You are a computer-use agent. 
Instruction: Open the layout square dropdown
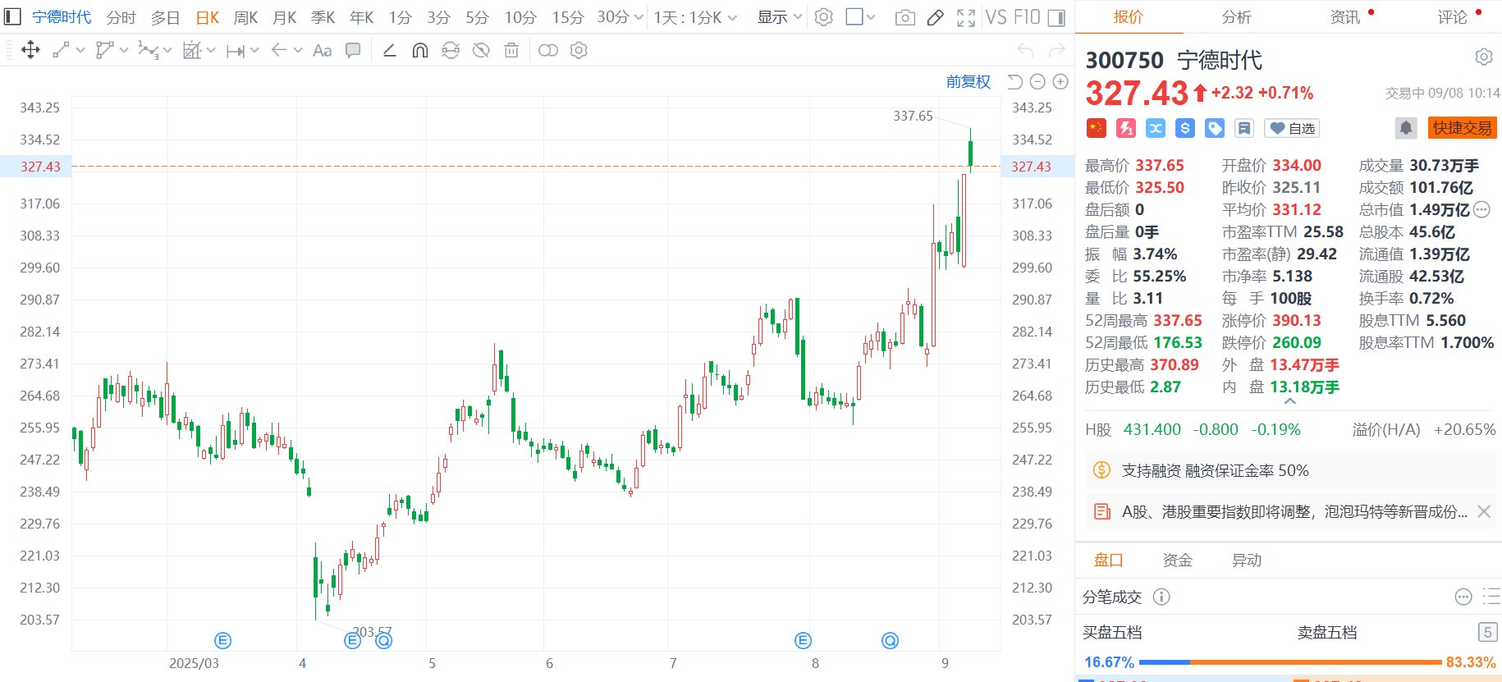pos(860,17)
